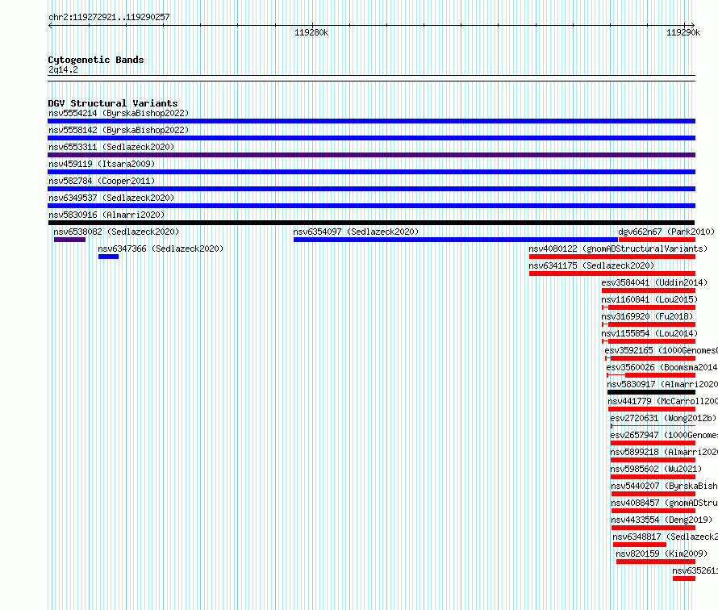718x610 pixels.
Task: Click the small red bar under nsv6352611
Action: click(x=684, y=579)
